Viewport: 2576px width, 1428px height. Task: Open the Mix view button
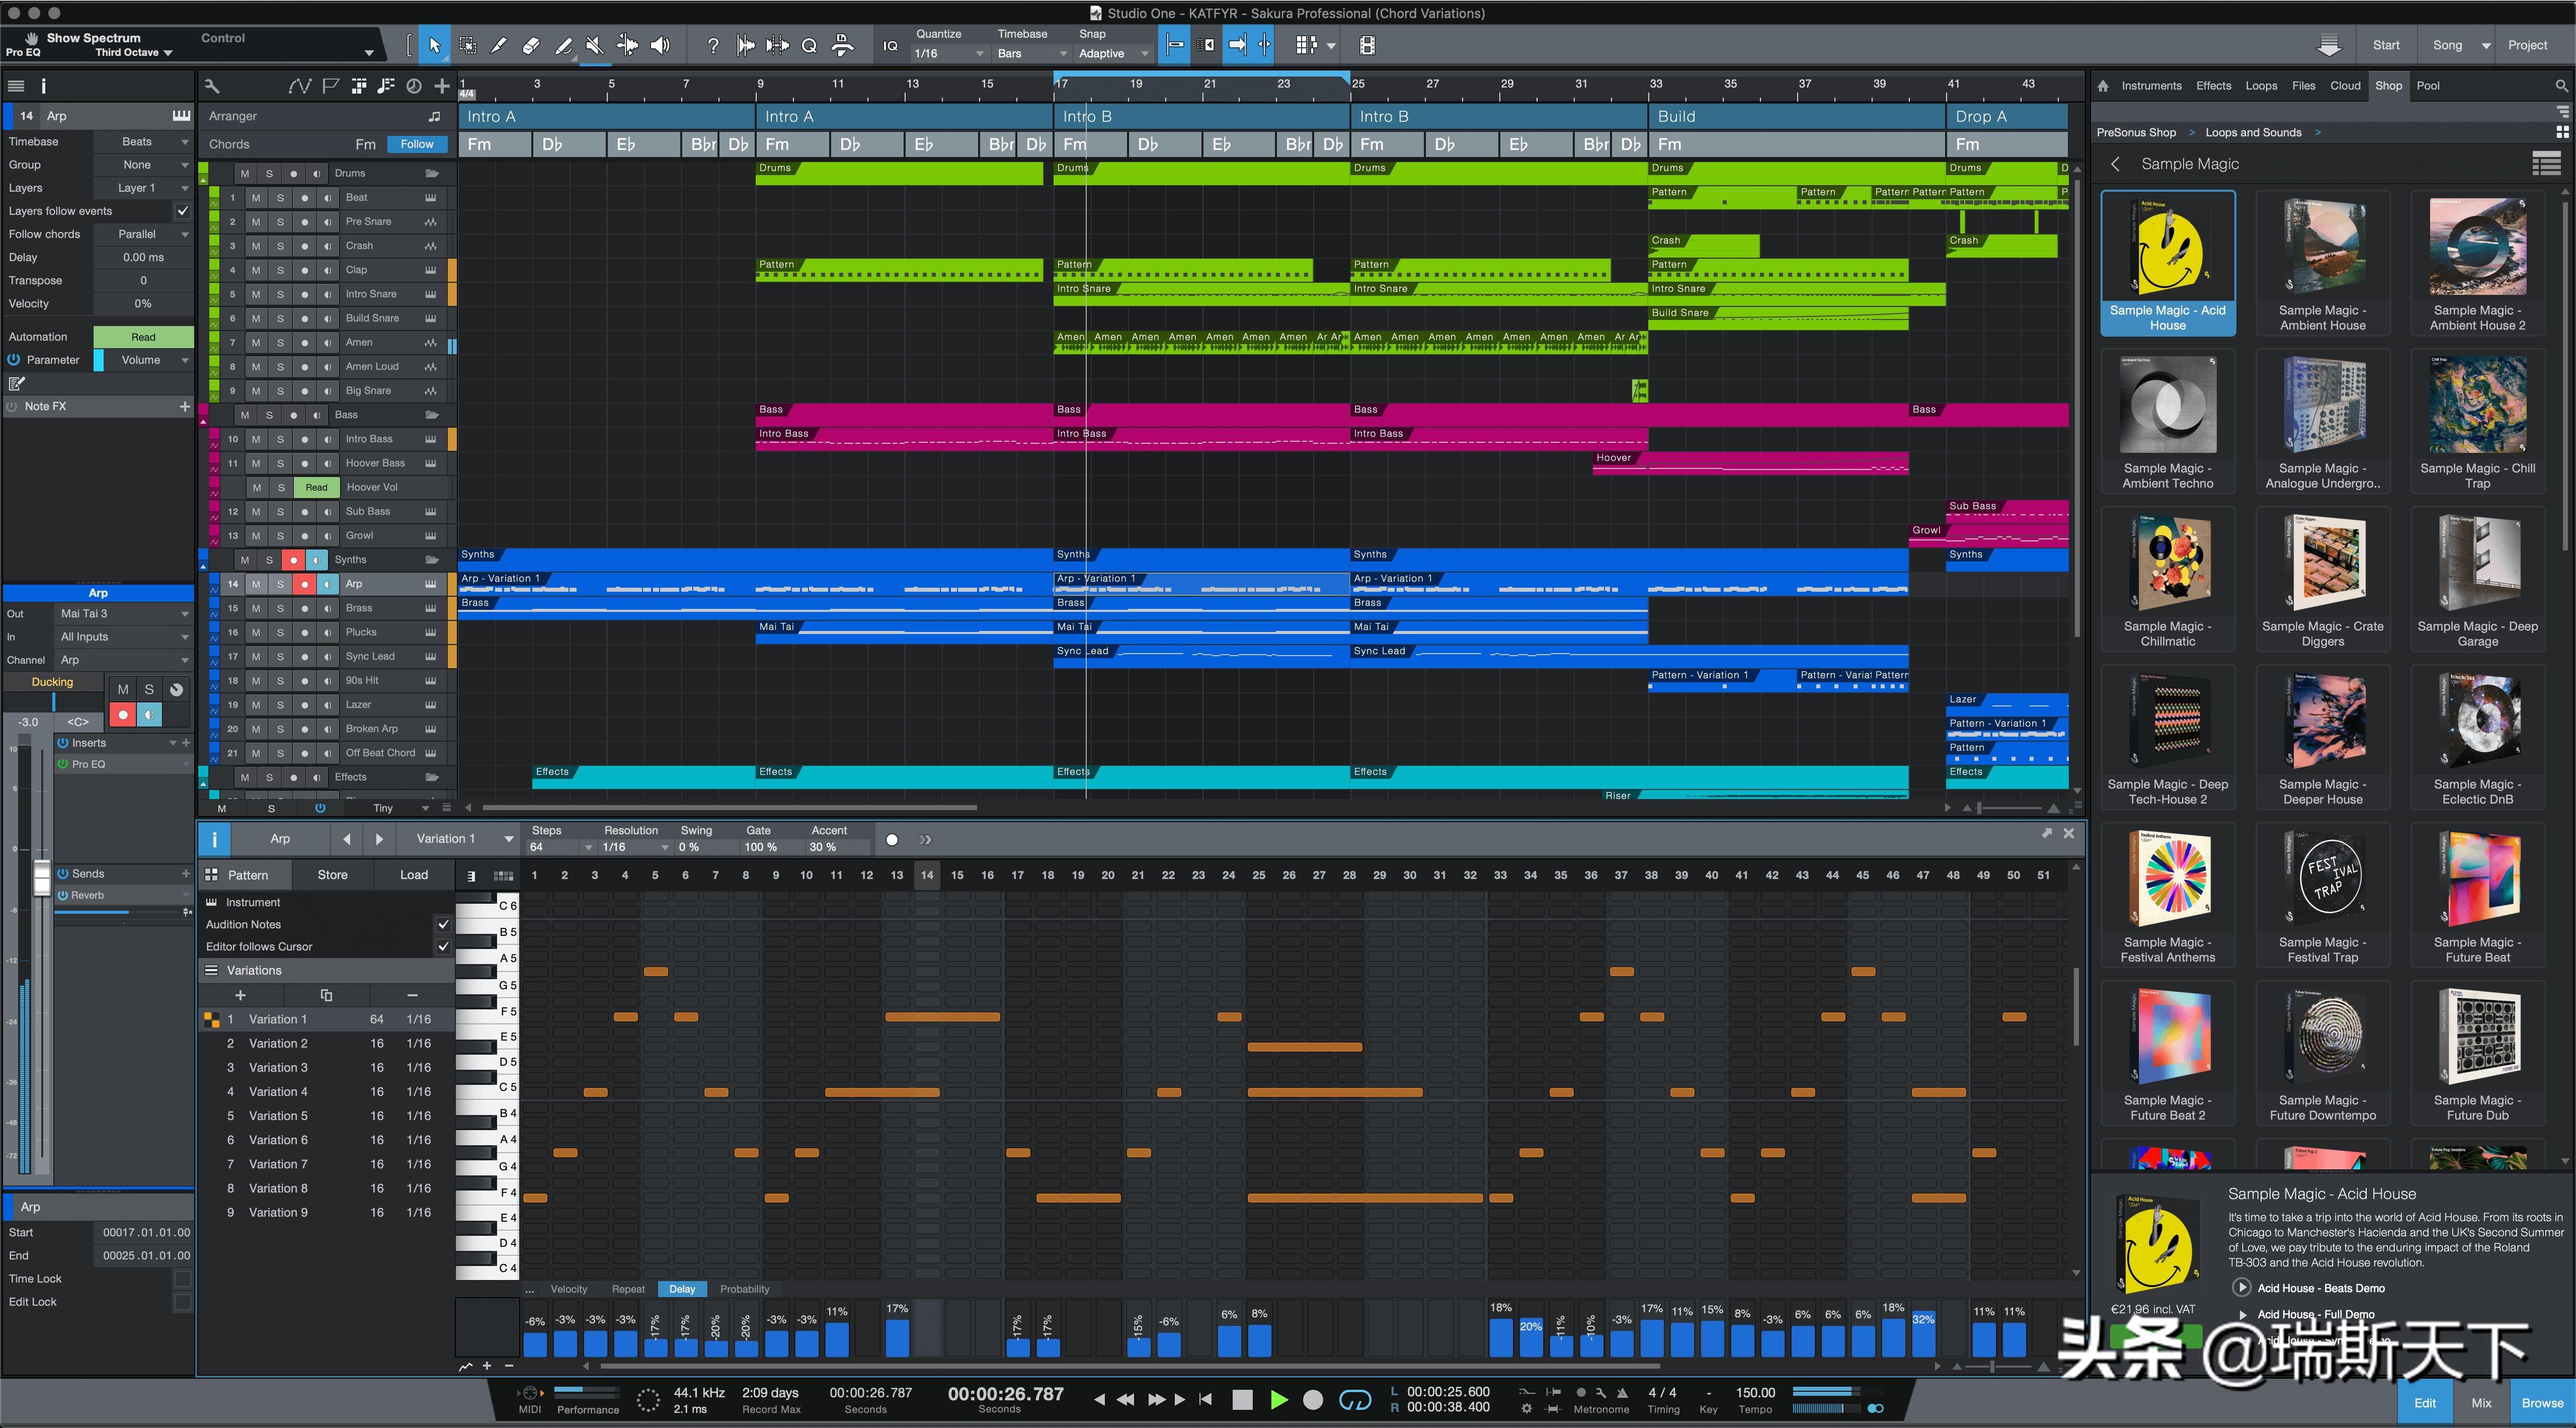coord(2481,1403)
